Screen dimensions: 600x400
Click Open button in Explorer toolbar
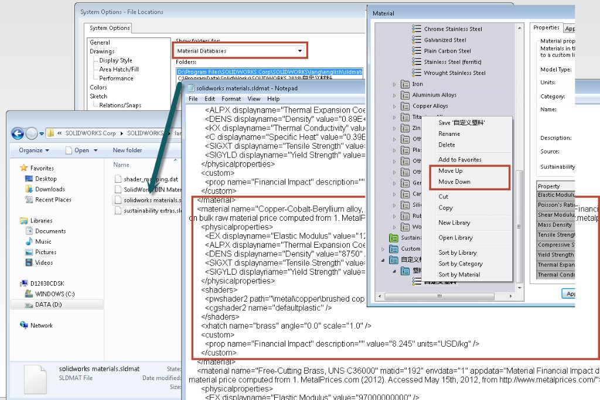[x=78, y=151]
